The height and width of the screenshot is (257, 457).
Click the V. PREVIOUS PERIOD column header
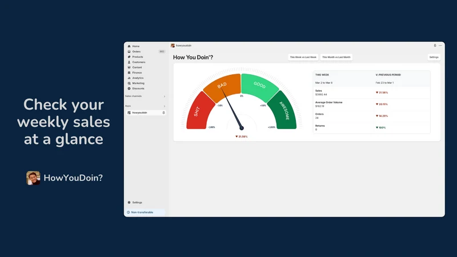[388, 75]
